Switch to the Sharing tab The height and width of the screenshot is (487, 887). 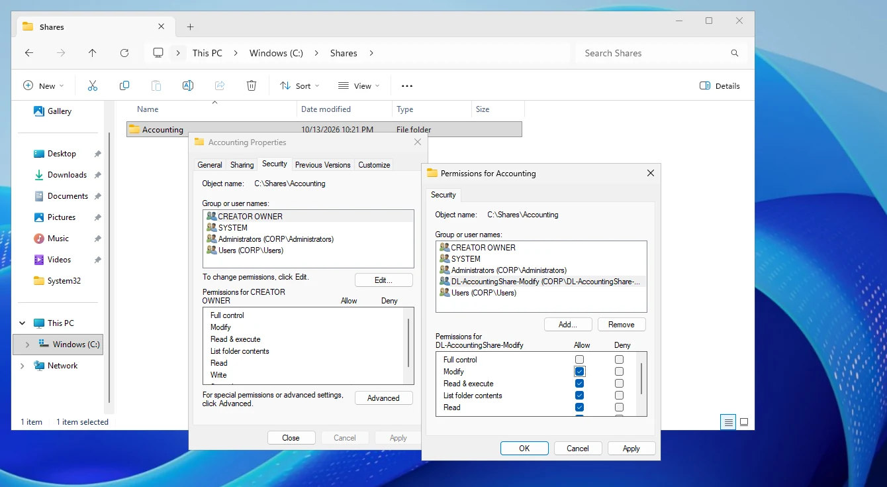pyautogui.click(x=242, y=165)
